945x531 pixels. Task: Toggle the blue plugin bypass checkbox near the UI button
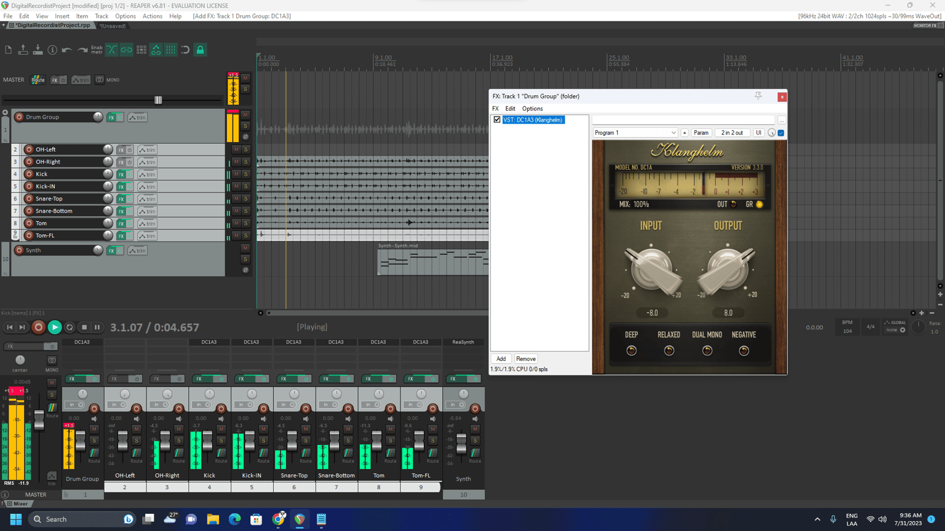coord(781,133)
